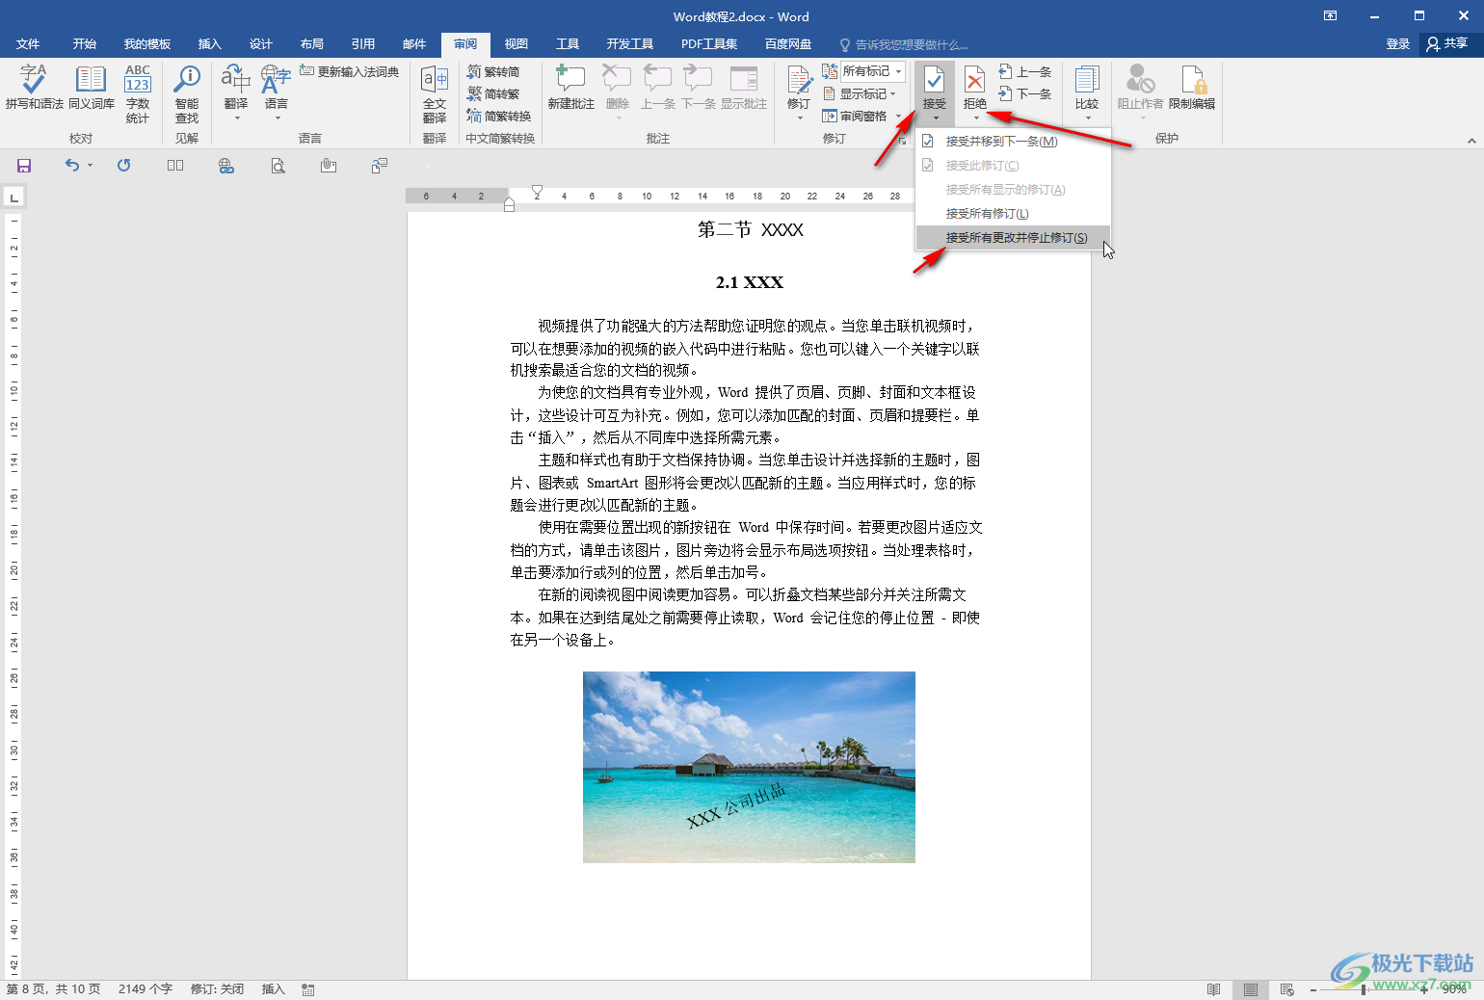The height and width of the screenshot is (1000, 1484).
Task: Start 全文翻译 full-text translation
Action: pos(435,93)
